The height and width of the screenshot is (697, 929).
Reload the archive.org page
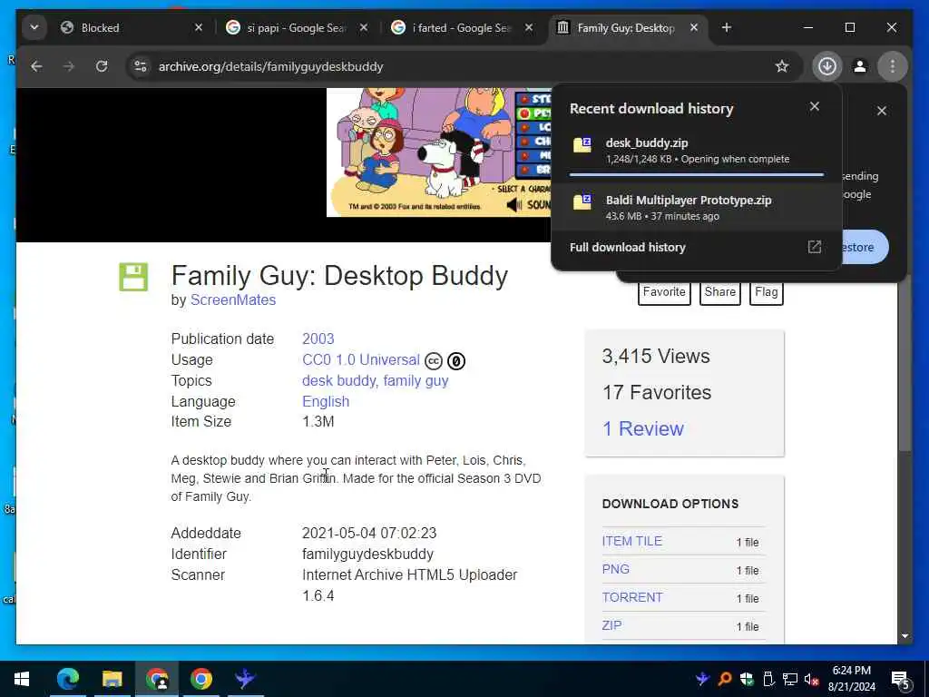(x=102, y=66)
